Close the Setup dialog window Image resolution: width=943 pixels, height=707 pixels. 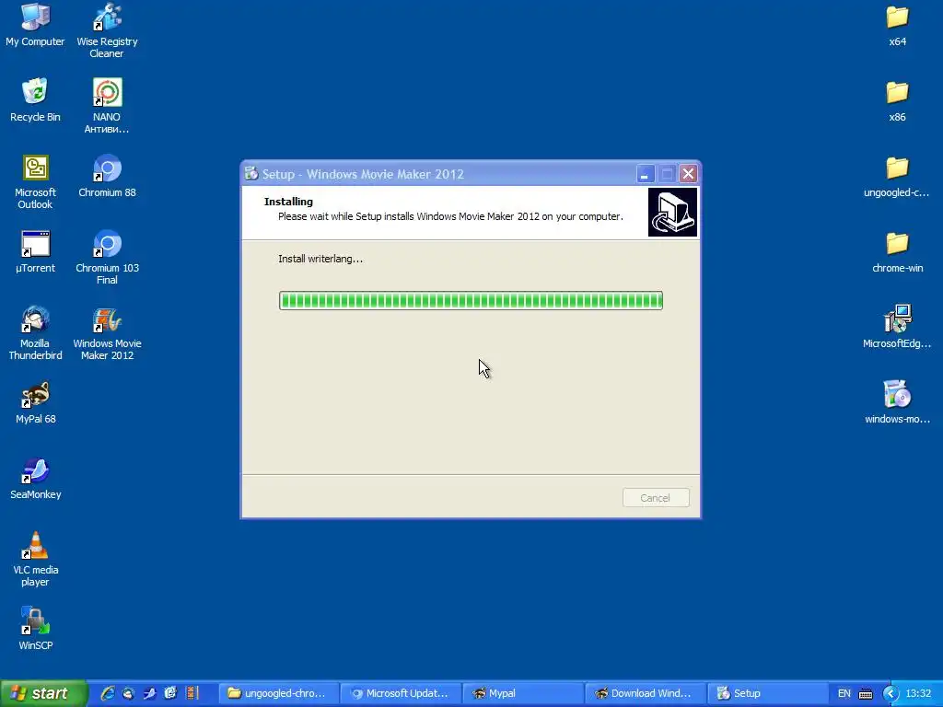click(688, 174)
